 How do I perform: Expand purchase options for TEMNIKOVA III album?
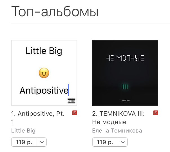123,142
